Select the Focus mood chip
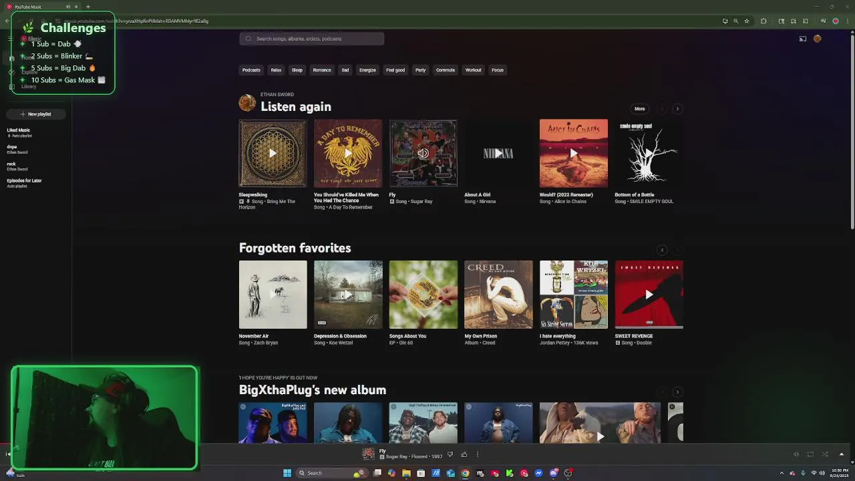The width and height of the screenshot is (855, 481). pos(498,70)
